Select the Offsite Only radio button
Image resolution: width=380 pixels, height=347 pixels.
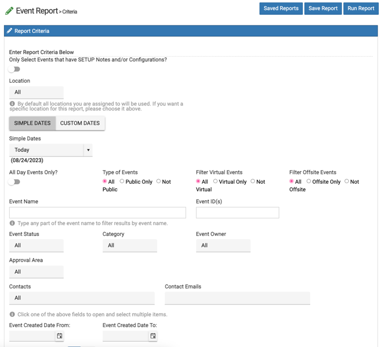coord(309,181)
